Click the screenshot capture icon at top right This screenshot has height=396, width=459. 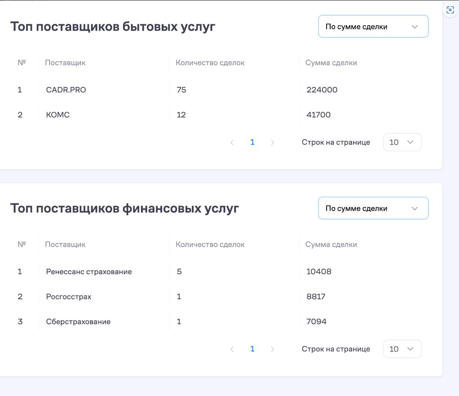[450, 10]
